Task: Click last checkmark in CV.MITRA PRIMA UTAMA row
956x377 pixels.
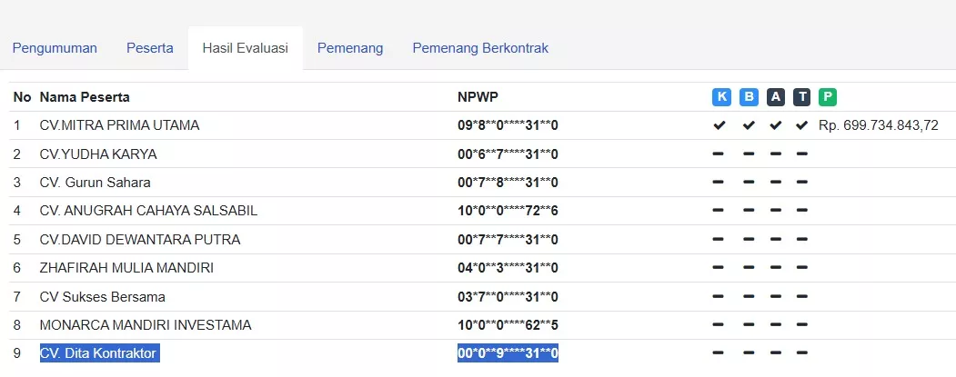Action: pos(801,125)
